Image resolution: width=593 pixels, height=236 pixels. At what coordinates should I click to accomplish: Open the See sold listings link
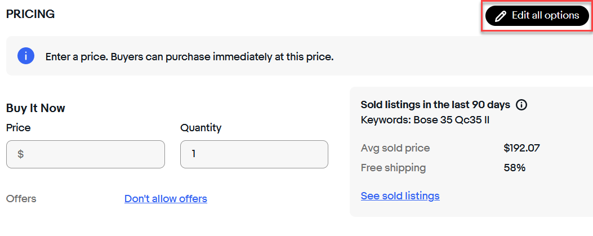pyautogui.click(x=400, y=196)
